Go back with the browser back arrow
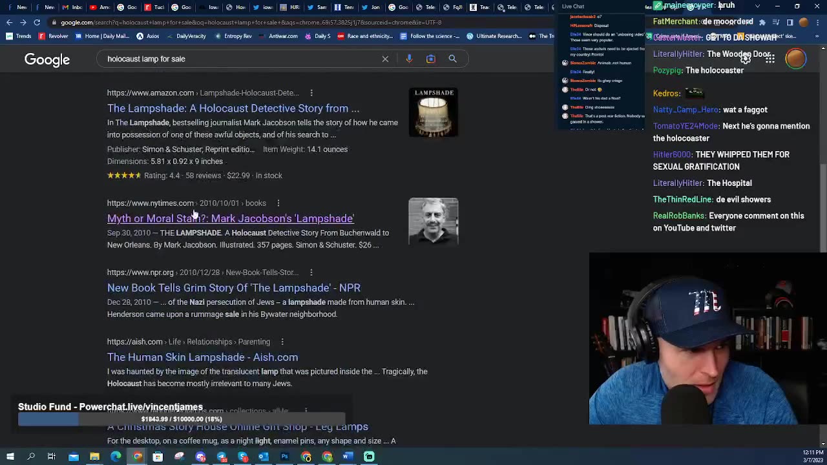 point(9,22)
